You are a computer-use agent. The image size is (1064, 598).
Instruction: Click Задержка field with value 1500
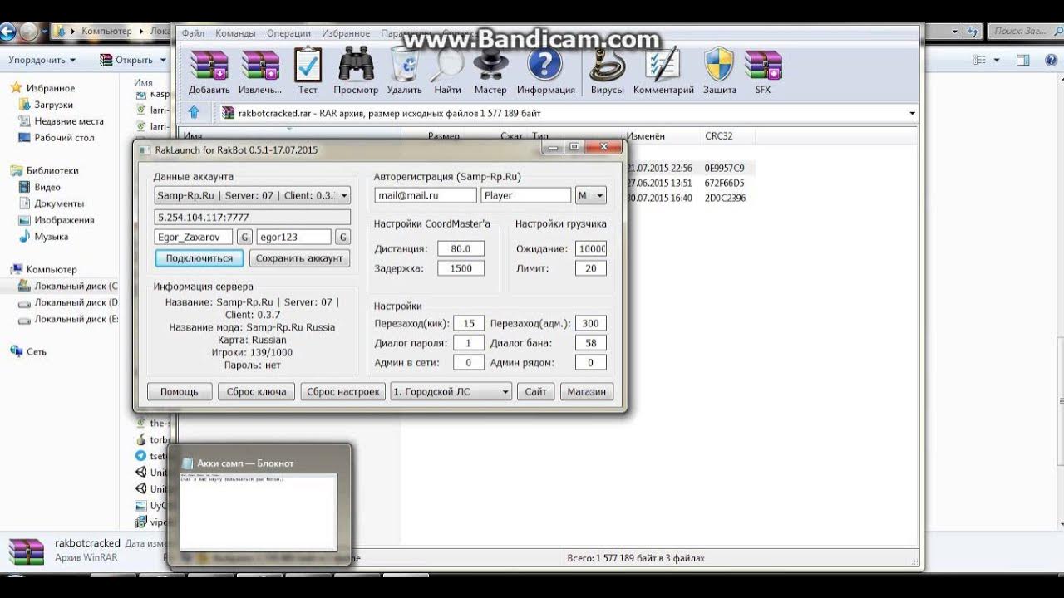(x=461, y=268)
